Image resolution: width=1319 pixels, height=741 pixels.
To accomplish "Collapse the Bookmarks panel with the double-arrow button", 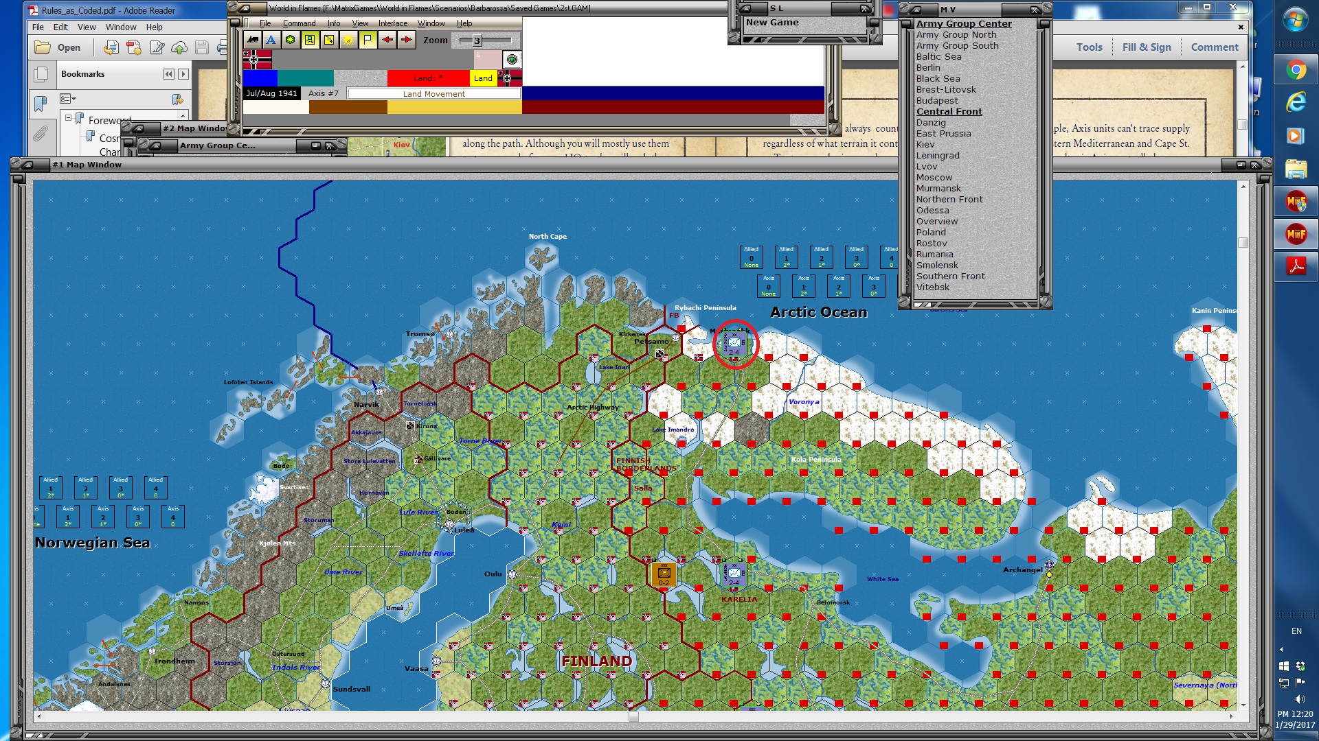I will (x=169, y=74).
